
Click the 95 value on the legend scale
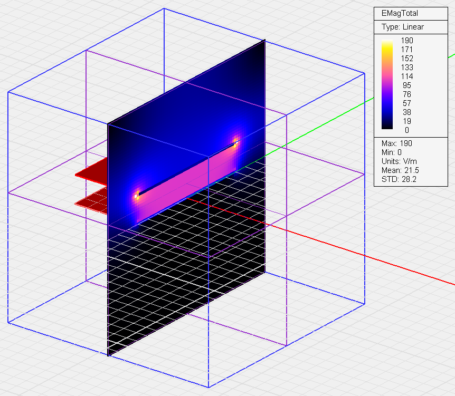[406, 85]
